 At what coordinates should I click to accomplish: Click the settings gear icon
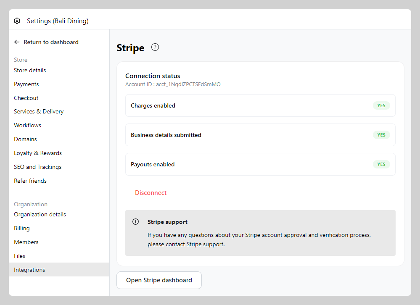[x=17, y=21]
